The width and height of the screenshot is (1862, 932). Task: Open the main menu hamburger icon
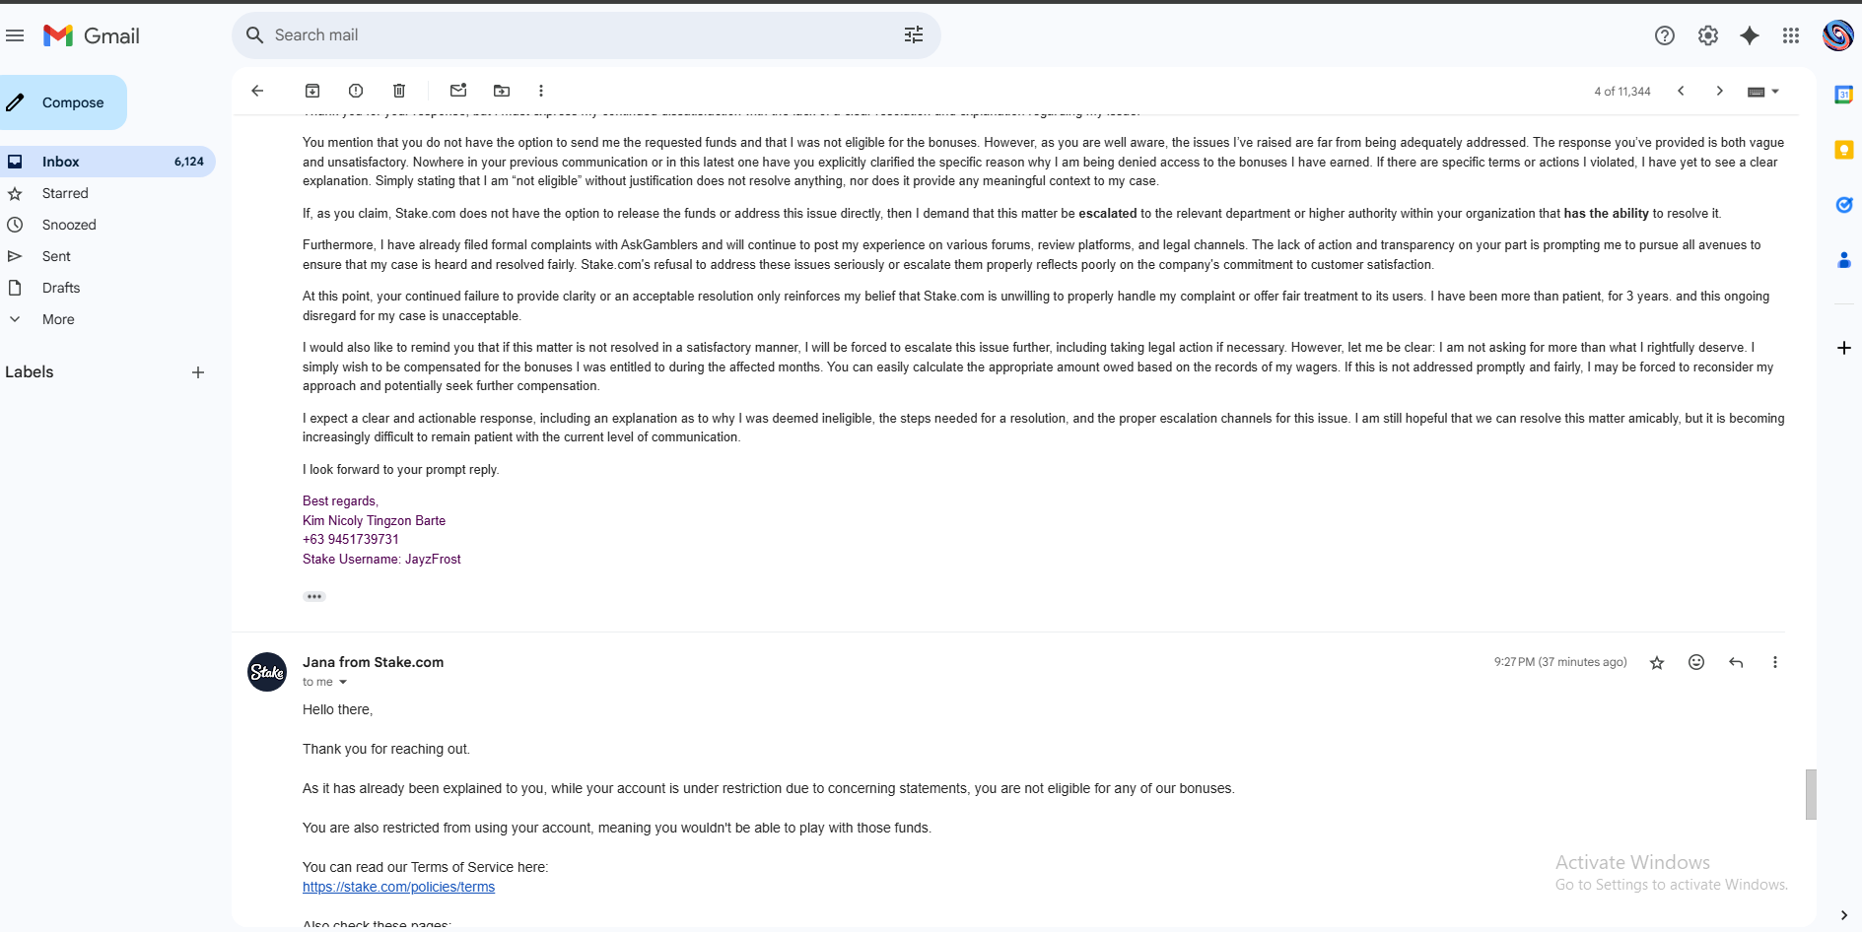tap(15, 35)
